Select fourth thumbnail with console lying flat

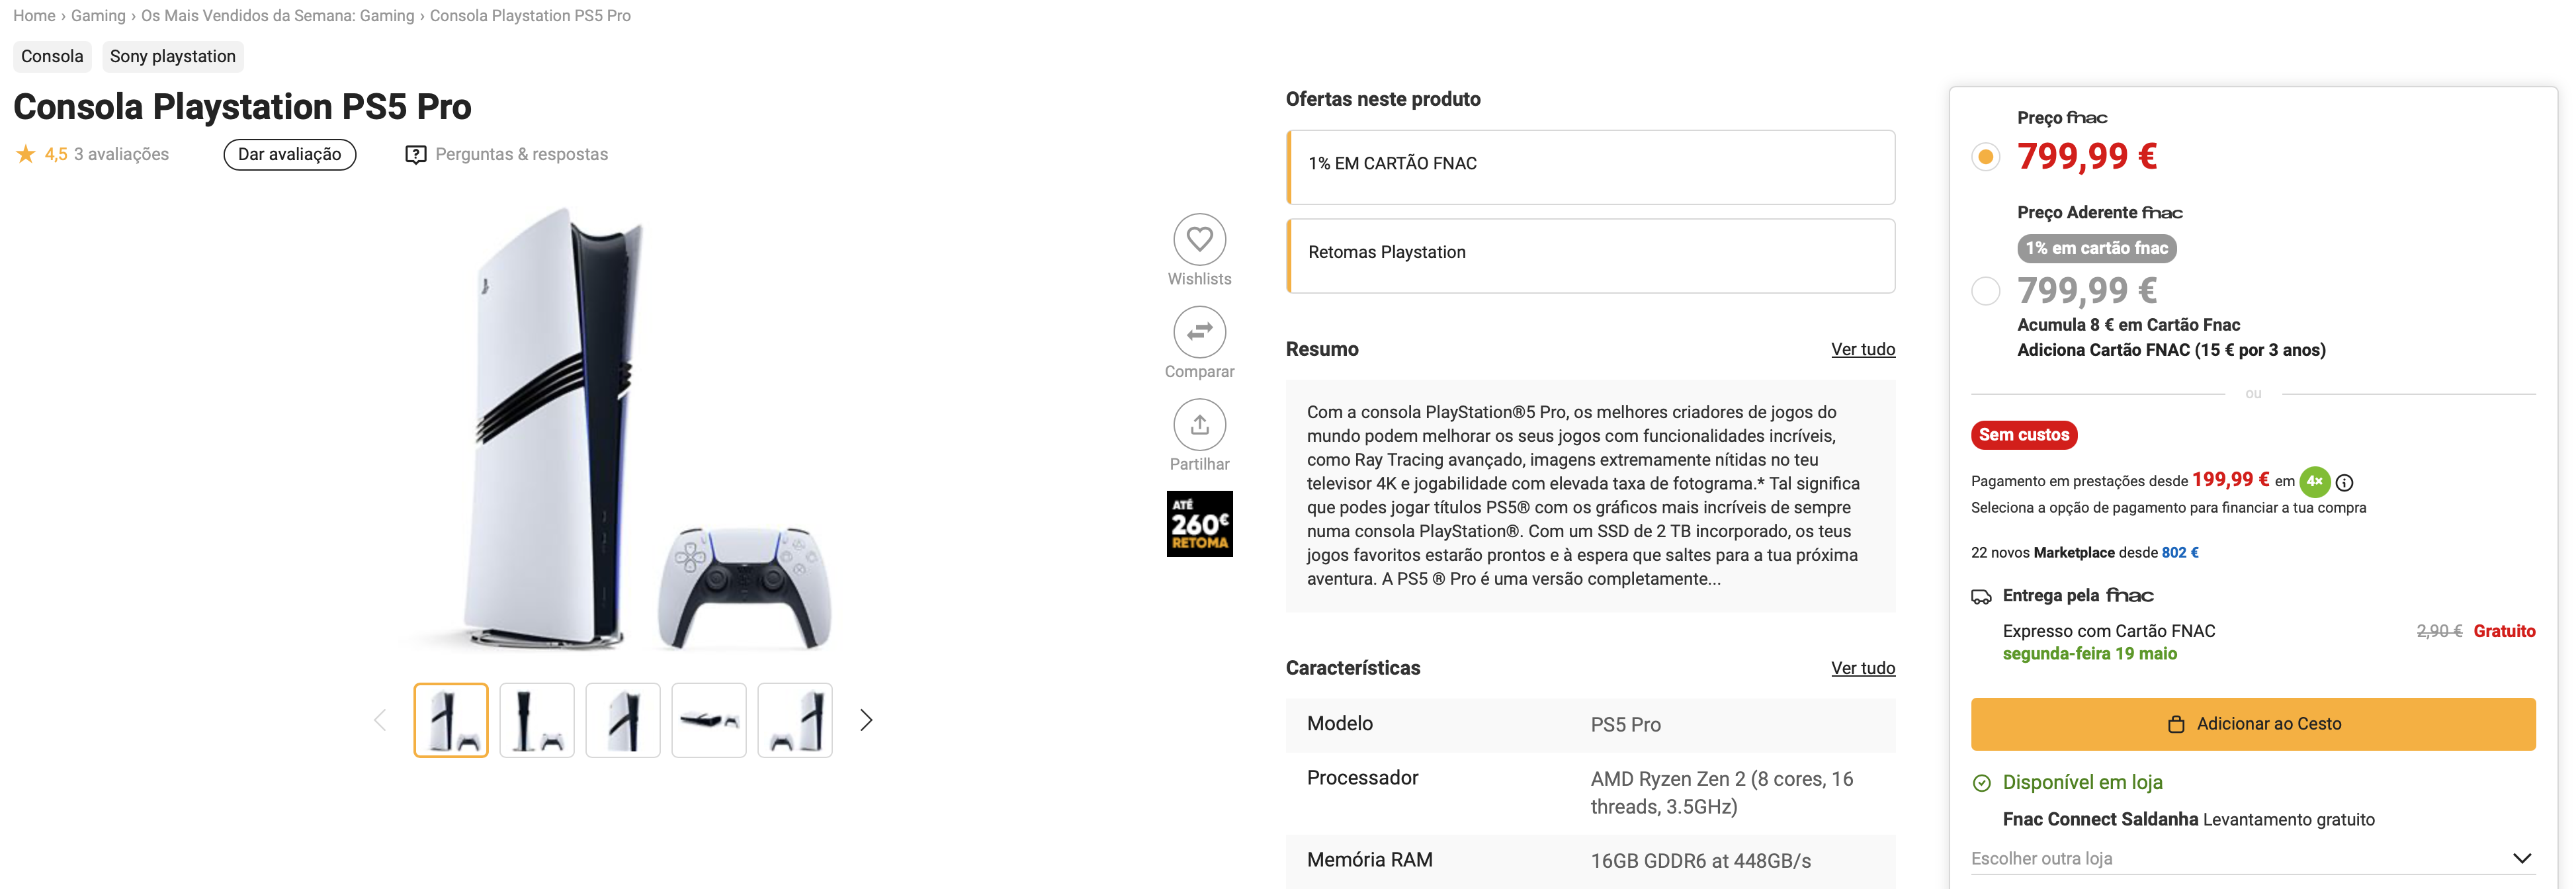coord(709,720)
